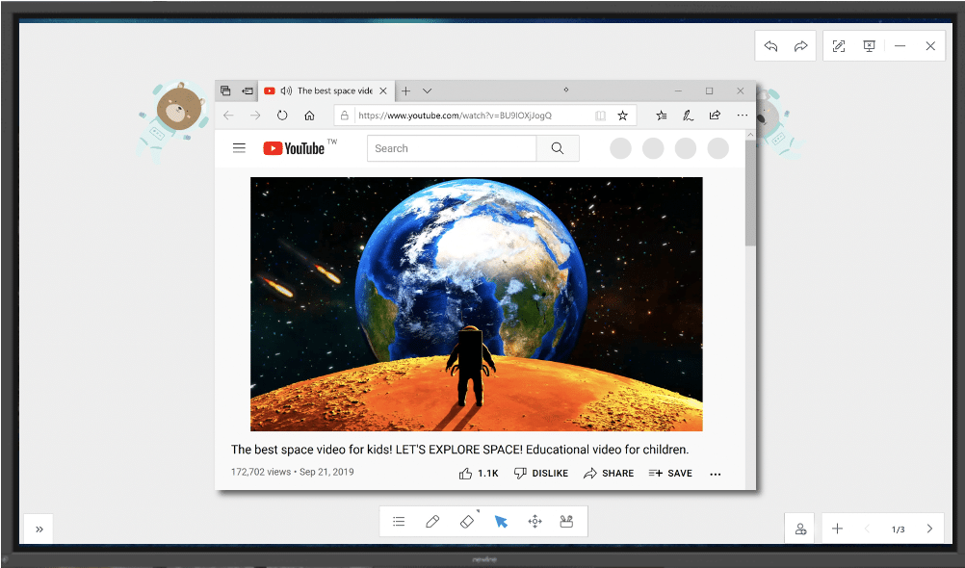Screen dimensions: 965x568
Task: Activate the blue arrow selection tool
Action: click(x=501, y=522)
